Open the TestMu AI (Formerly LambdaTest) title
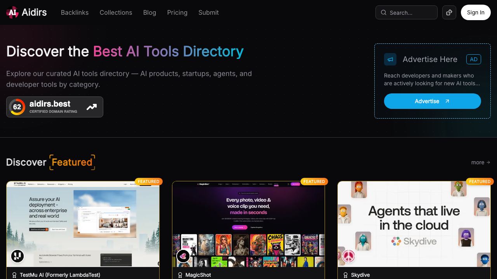 tap(60, 275)
